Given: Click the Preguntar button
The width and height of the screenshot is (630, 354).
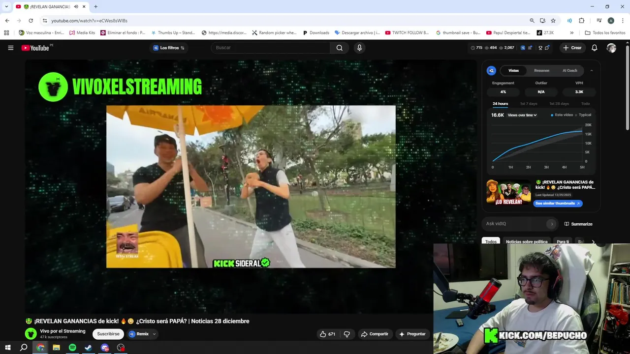Looking at the screenshot, I should [412, 334].
